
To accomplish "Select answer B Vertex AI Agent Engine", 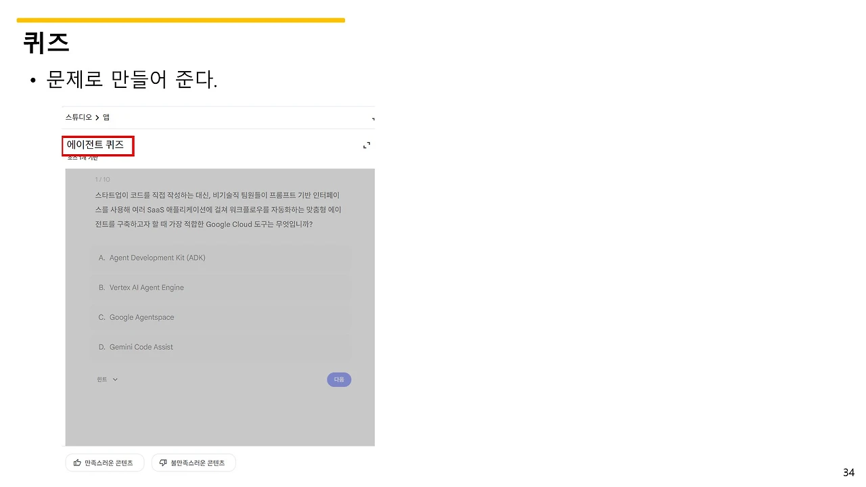I will pyautogui.click(x=220, y=287).
